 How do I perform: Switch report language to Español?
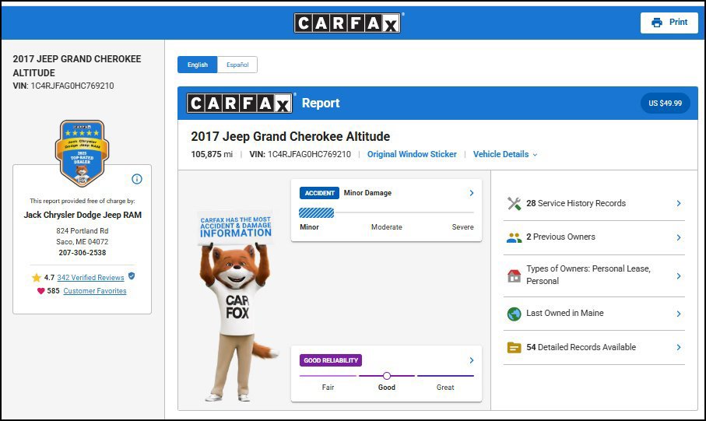[237, 65]
